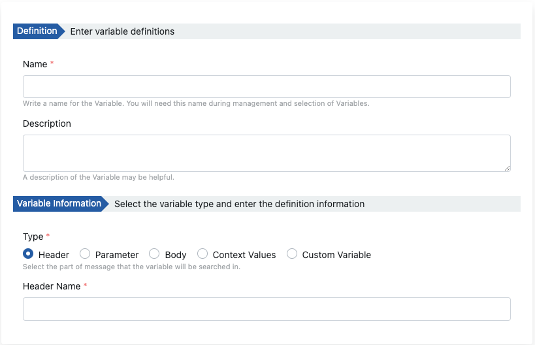
Task: Click the Header Name input field
Action: pos(267,309)
